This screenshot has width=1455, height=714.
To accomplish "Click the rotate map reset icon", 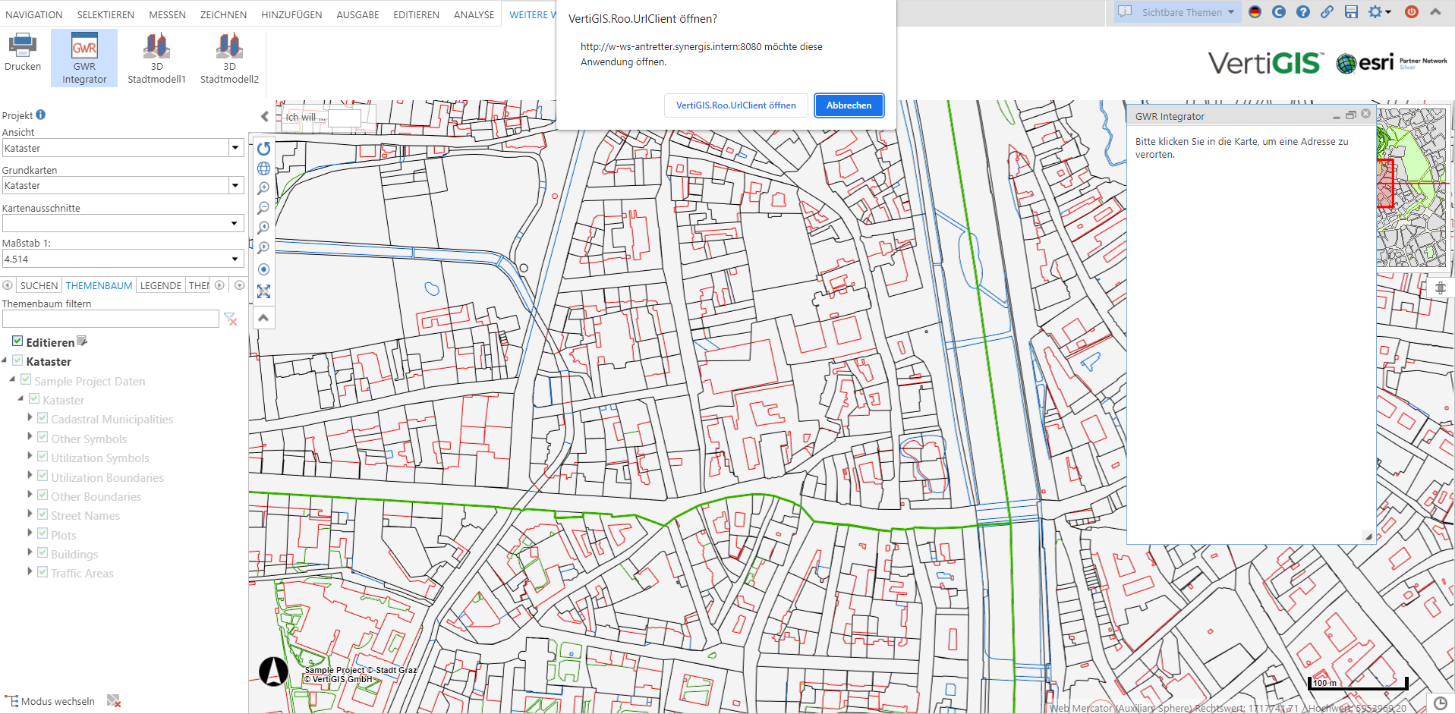I will [263, 149].
